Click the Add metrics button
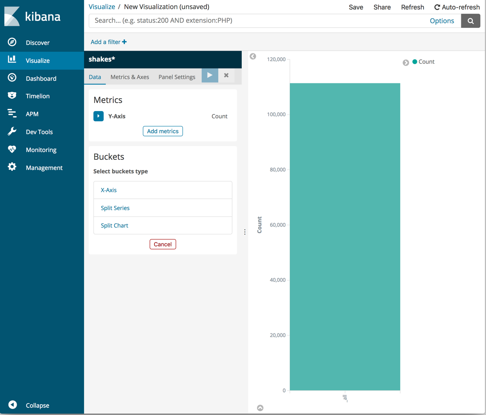The width and height of the screenshot is (486, 415). [162, 131]
